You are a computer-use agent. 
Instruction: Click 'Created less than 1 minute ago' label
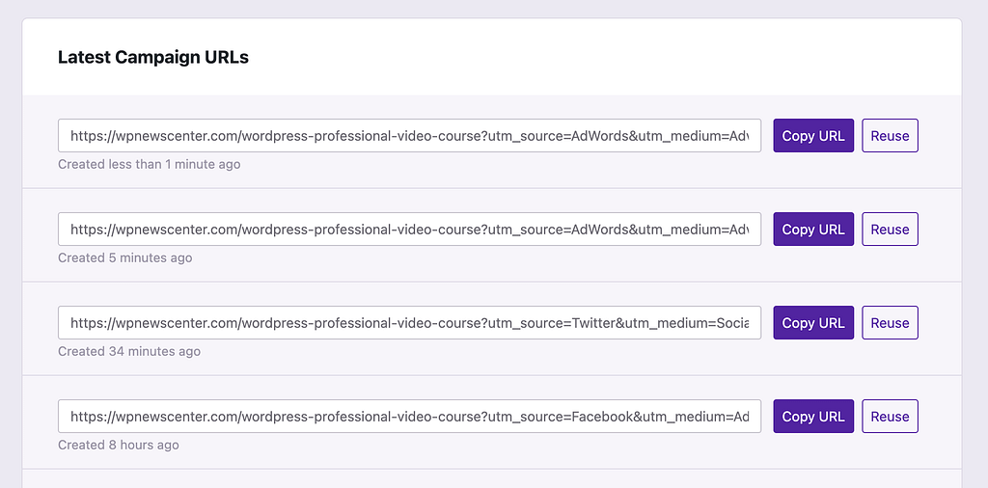point(149,165)
